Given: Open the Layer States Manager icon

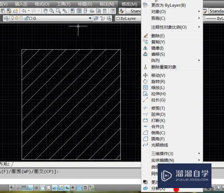Looking at the screenshot, I should pyautogui.click(x=109, y=18).
